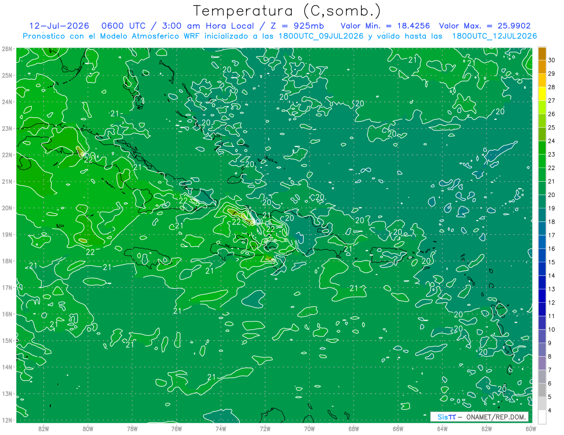Click the 'Valor Min. = 18.4256' value
The image size is (564, 435).
click(x=385, y=26)
